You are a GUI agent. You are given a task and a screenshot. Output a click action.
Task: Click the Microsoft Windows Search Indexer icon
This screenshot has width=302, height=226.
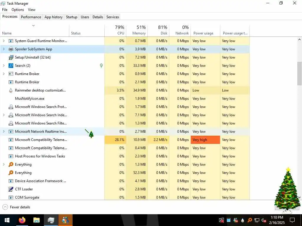point(11,115)
